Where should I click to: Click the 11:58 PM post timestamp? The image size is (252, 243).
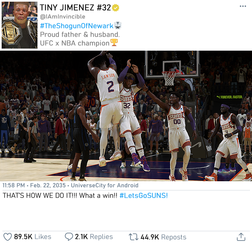coord(14,185)
